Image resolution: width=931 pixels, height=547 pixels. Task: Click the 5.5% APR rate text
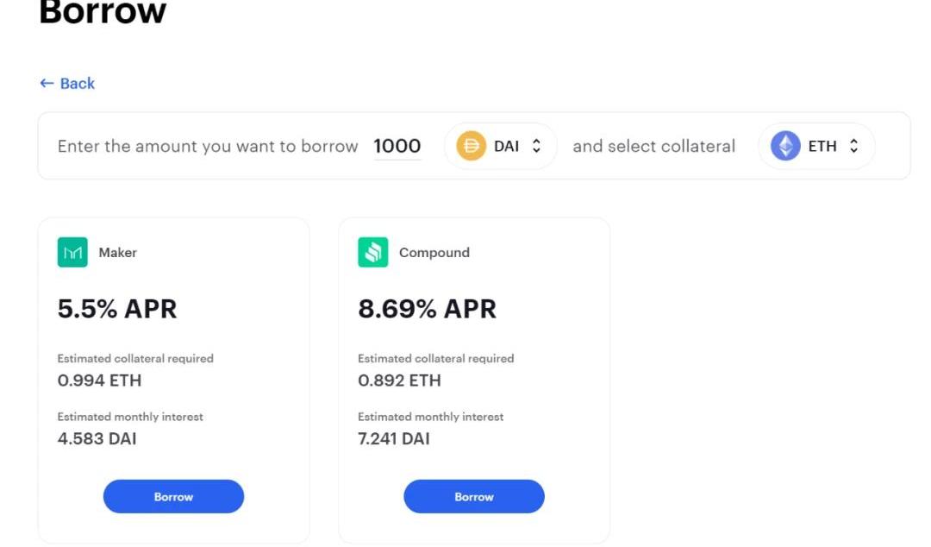click(x=117, y=309)
